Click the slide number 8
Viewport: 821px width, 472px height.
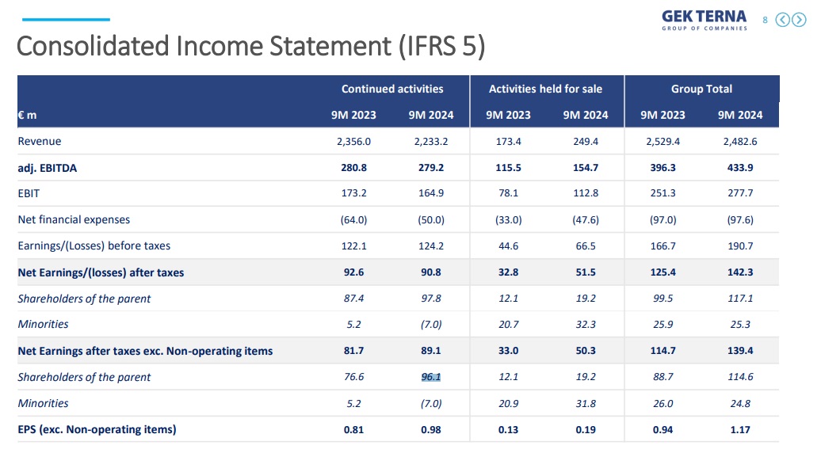[x=765, y=20]
